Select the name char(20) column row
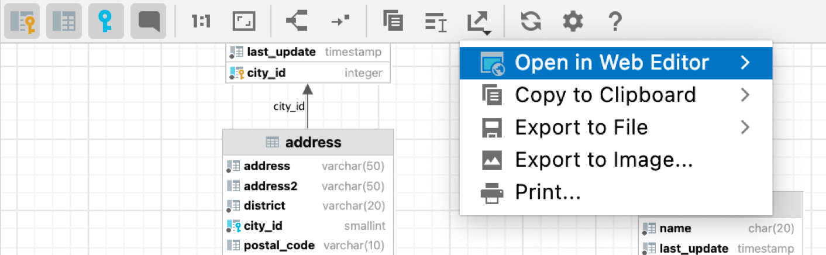The image size is (826, 255). tap(720, 229)
